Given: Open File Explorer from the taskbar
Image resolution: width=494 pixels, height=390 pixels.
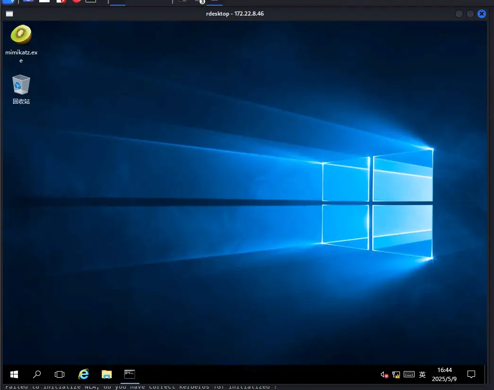Looking at the screenshot, I should click(x=107, y=374).
